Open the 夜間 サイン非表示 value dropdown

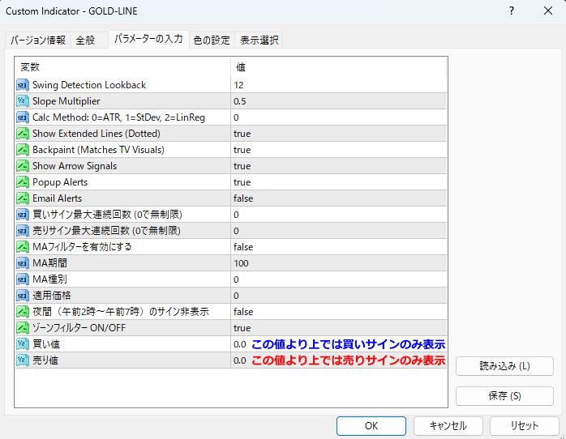tap(243, 312)
